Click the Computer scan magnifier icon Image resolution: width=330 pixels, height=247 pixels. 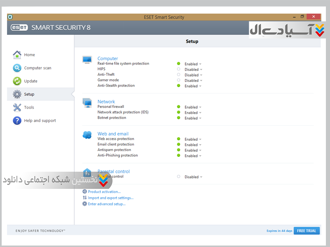[17, 68]
